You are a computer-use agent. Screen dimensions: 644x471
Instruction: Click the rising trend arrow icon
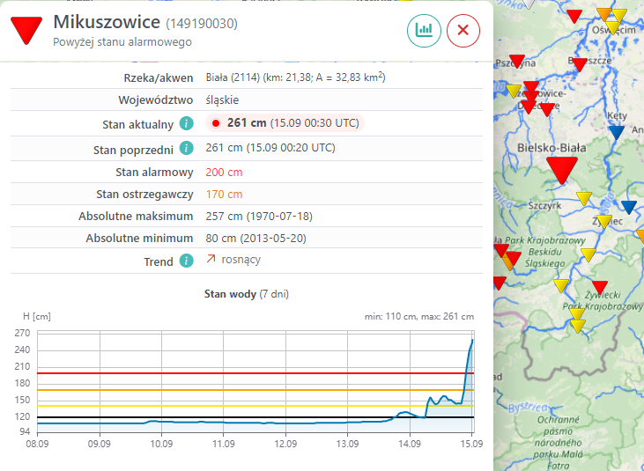tap(211, 259)
